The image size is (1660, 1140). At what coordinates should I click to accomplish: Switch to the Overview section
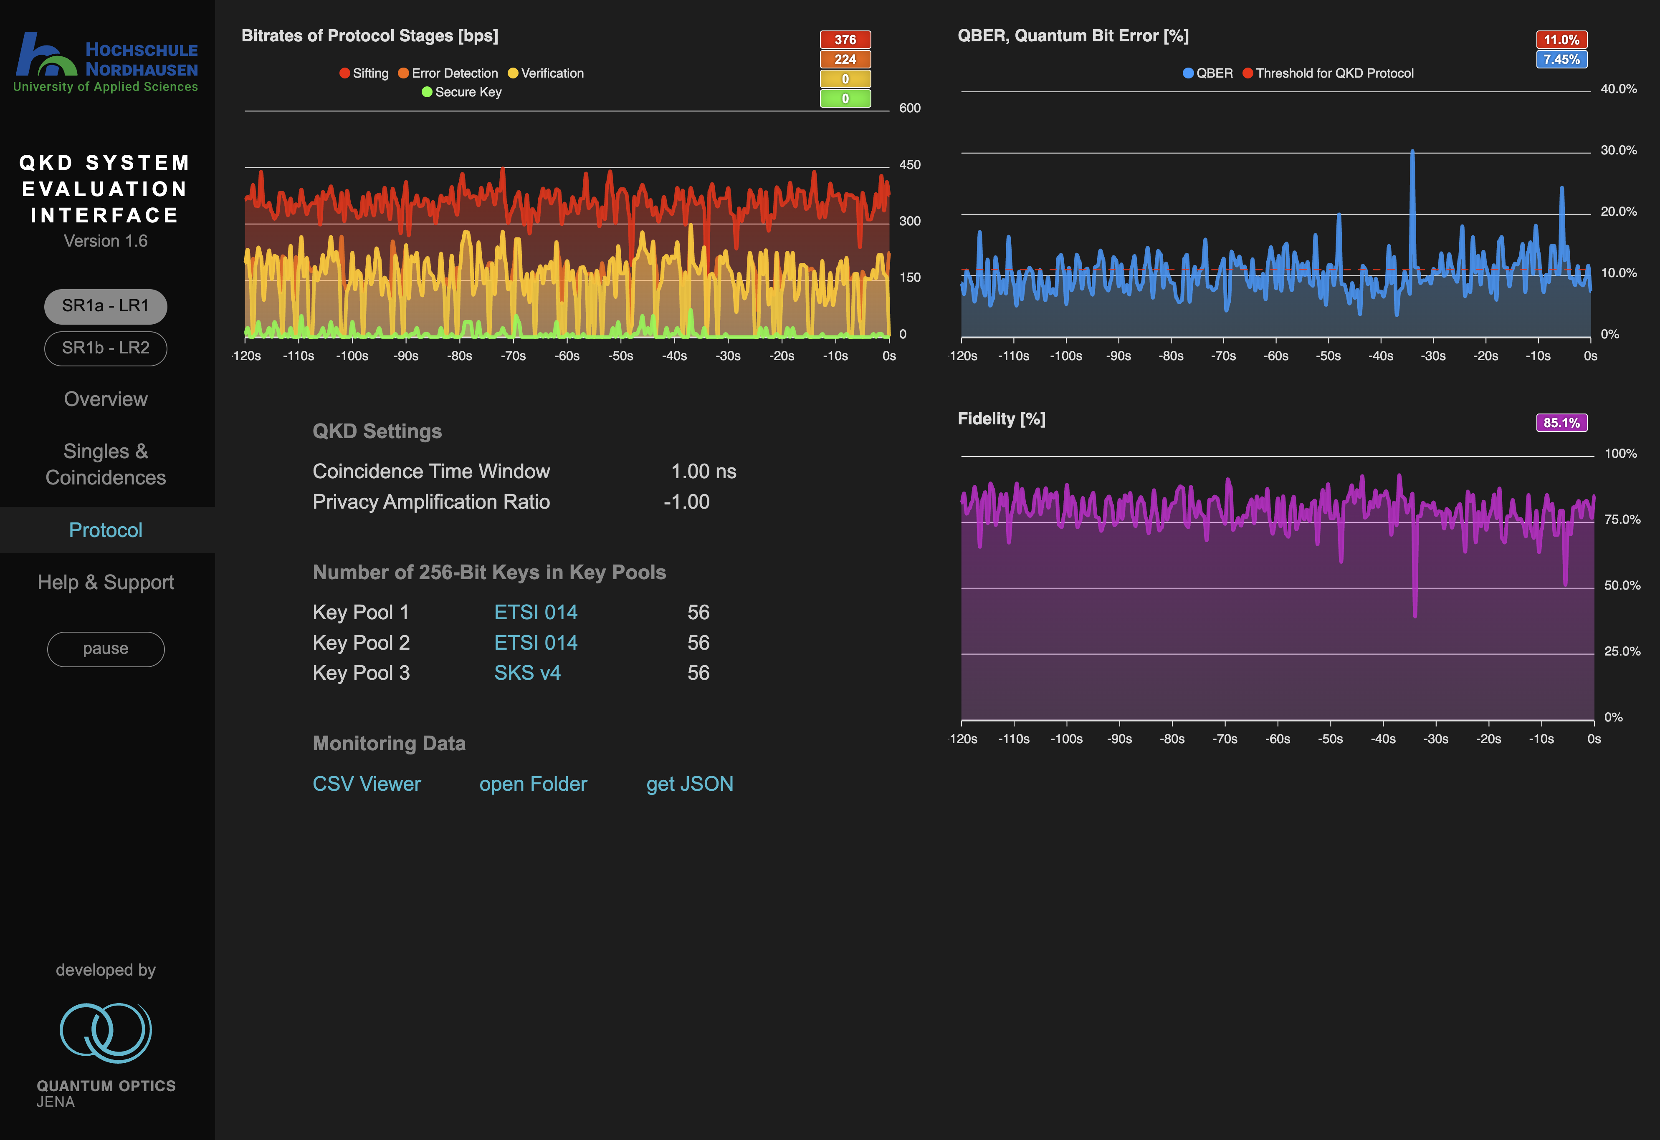point(105,398)
